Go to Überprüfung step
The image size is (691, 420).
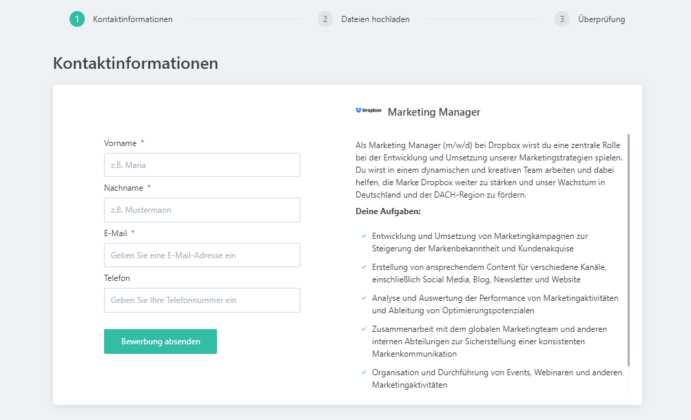[601, 19]
